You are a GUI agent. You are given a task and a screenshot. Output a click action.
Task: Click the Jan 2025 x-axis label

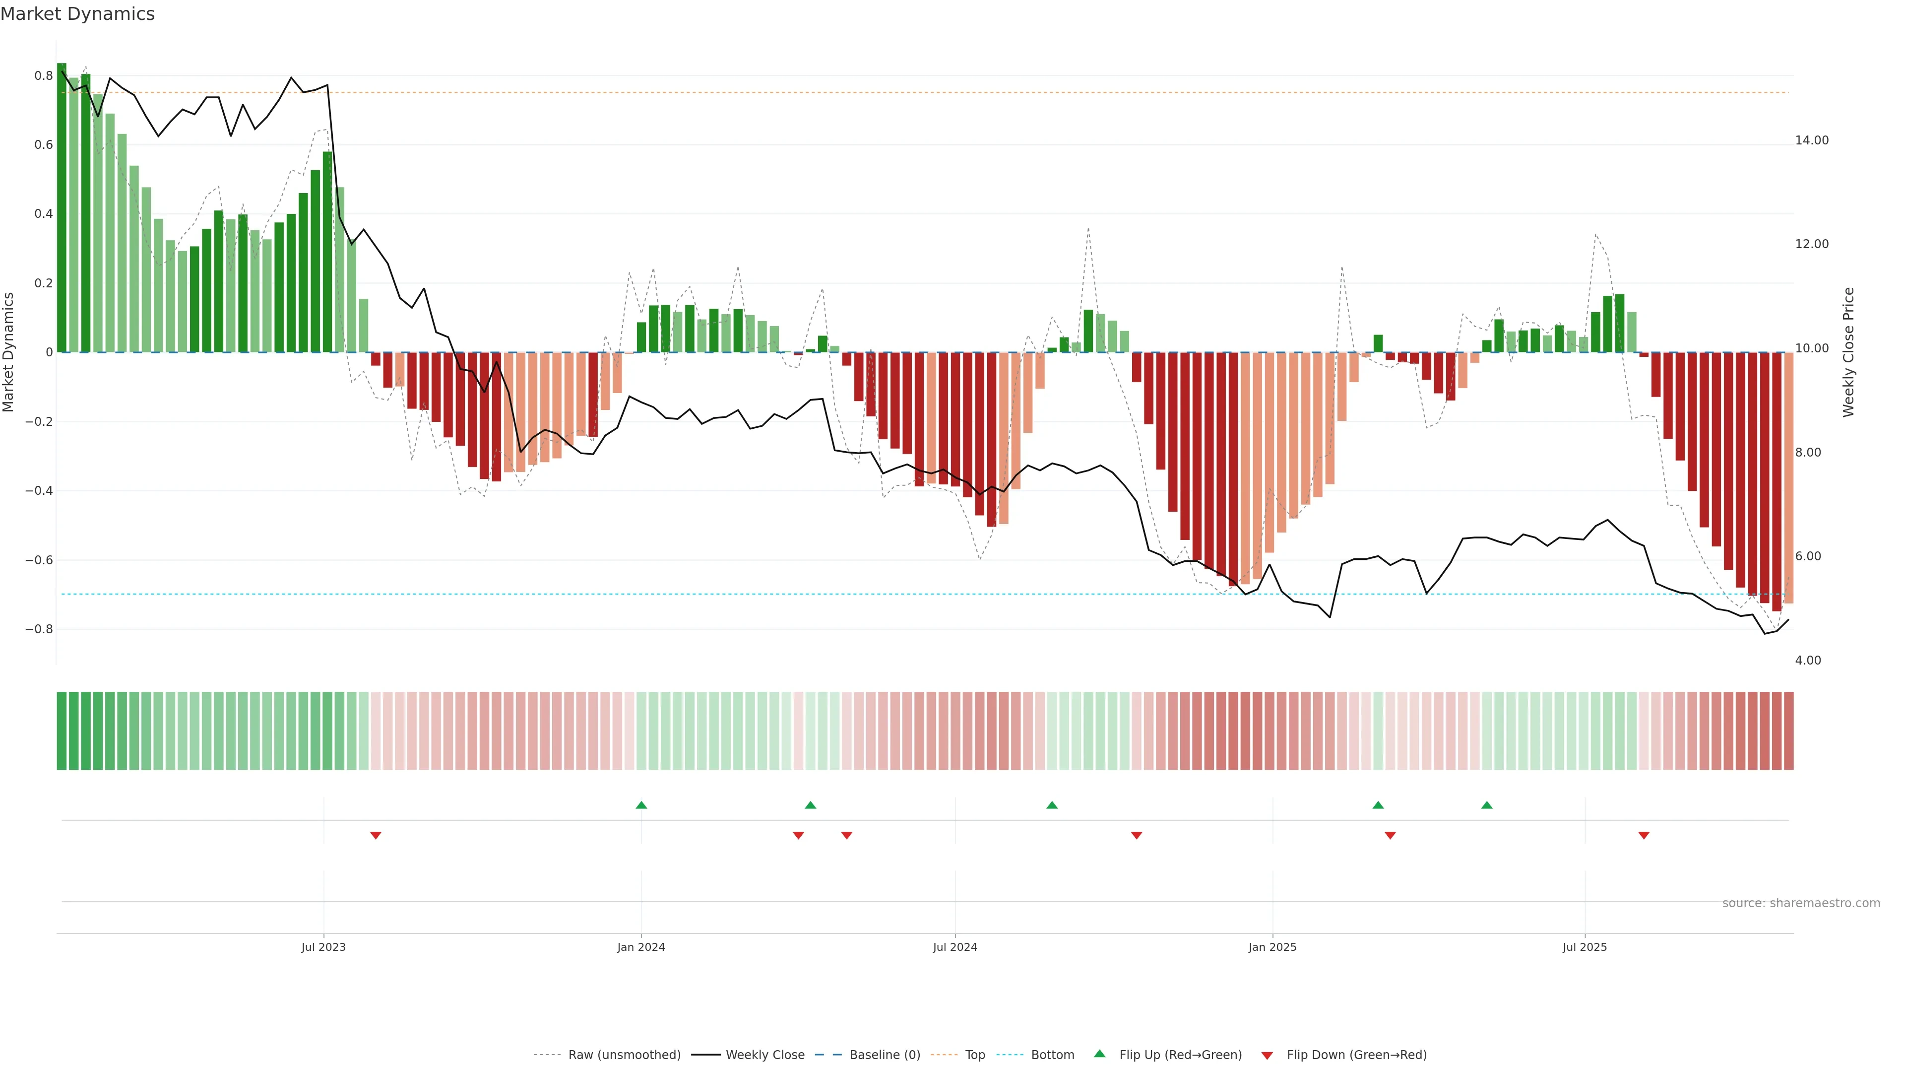point(1272,947)
